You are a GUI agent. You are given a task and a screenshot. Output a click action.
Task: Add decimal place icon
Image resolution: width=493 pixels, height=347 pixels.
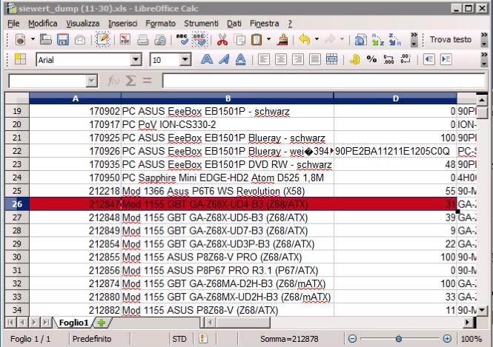pos(388,59)
